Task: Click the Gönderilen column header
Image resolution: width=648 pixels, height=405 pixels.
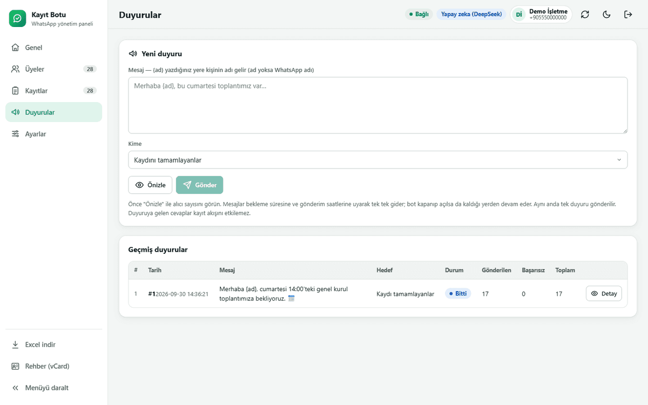Action: click(x=497, y=270)
